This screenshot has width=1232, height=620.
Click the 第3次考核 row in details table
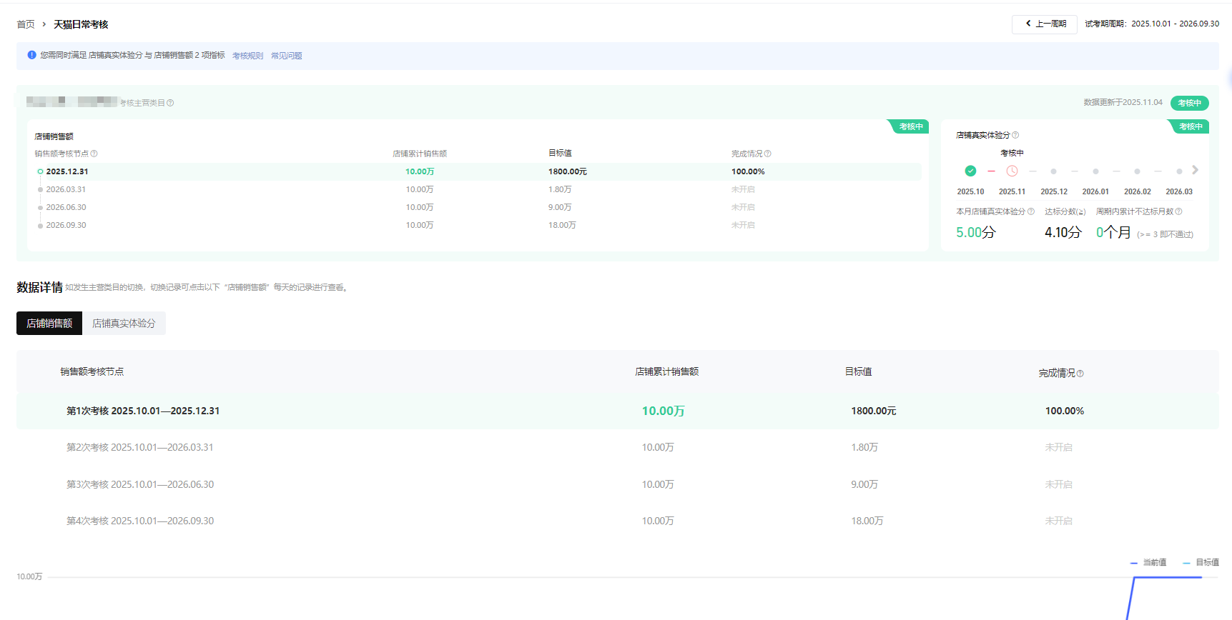tap(140, 484)
